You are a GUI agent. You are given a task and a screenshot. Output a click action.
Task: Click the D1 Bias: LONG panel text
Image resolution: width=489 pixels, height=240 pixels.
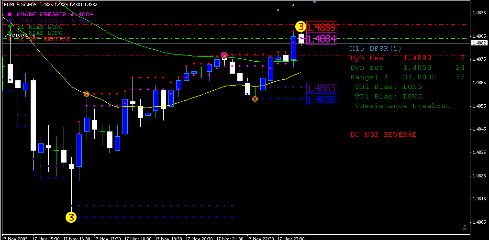(x=391, y=96)
